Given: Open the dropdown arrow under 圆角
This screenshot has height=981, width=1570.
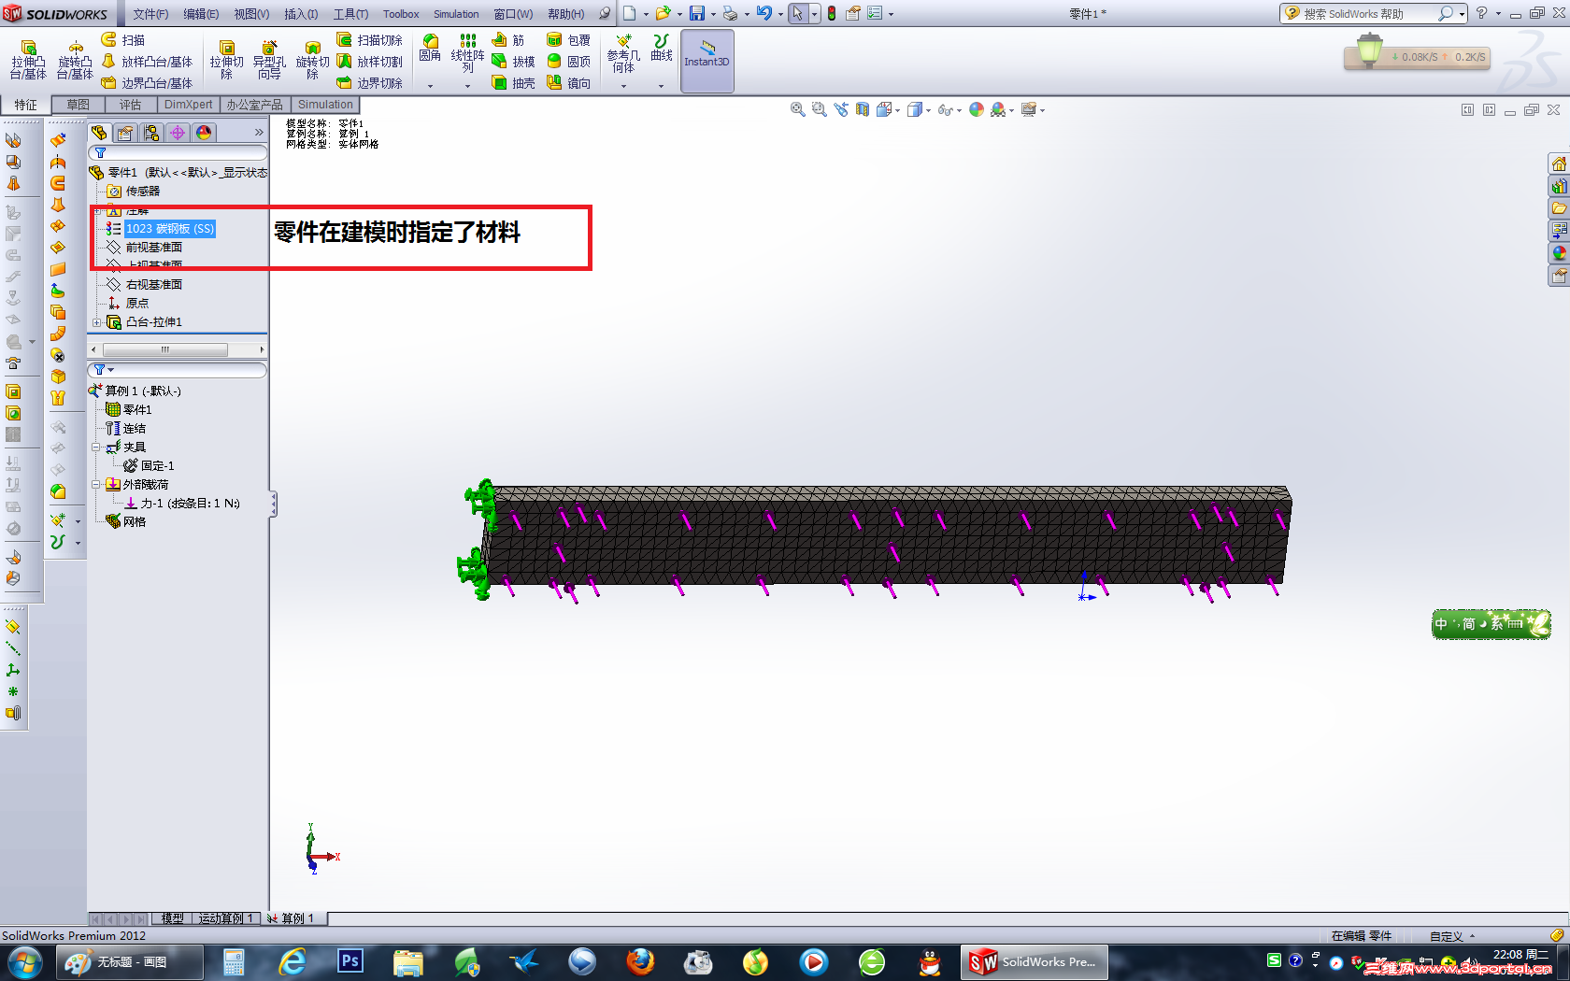Looking at the screenshot, I should tap(430, 86).
